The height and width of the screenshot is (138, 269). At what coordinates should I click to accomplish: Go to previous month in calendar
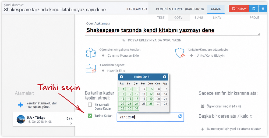(122, 77)
